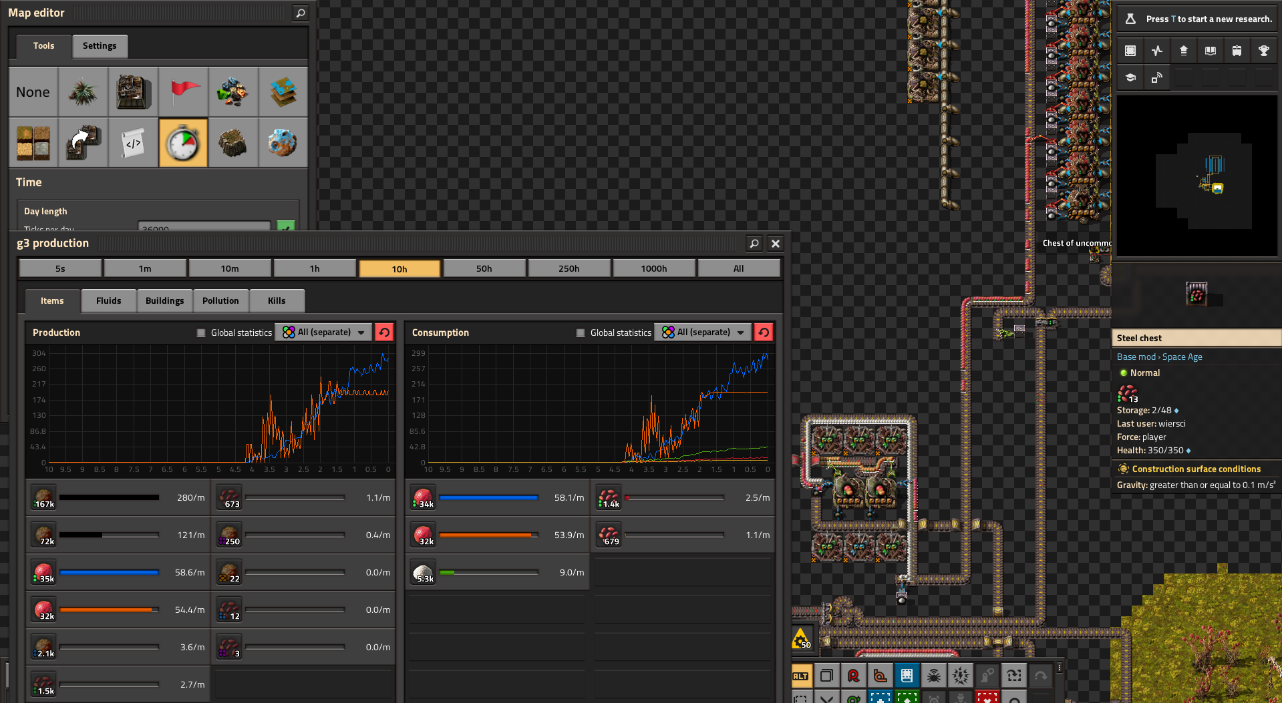Image resolution: width=1282 pixels, height=703 pixels.
Task: Open the blue blueprint book shortcut
Action: (907, 676)
